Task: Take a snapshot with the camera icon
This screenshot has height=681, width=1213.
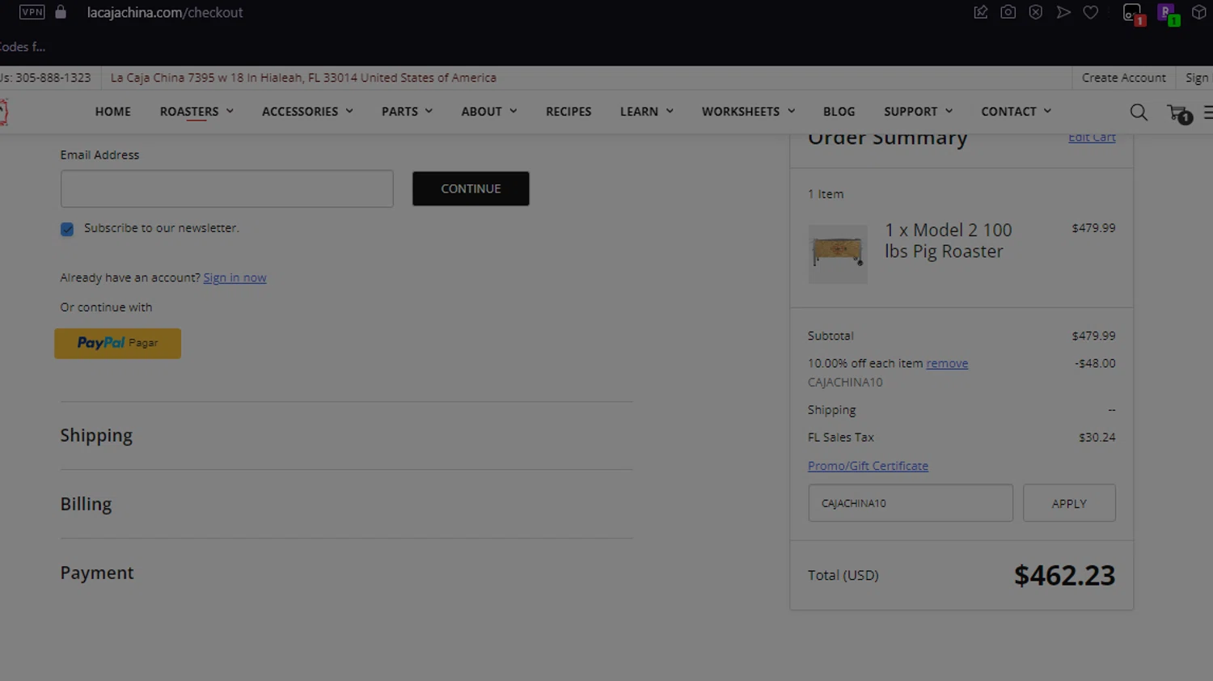Action: 1008,12
